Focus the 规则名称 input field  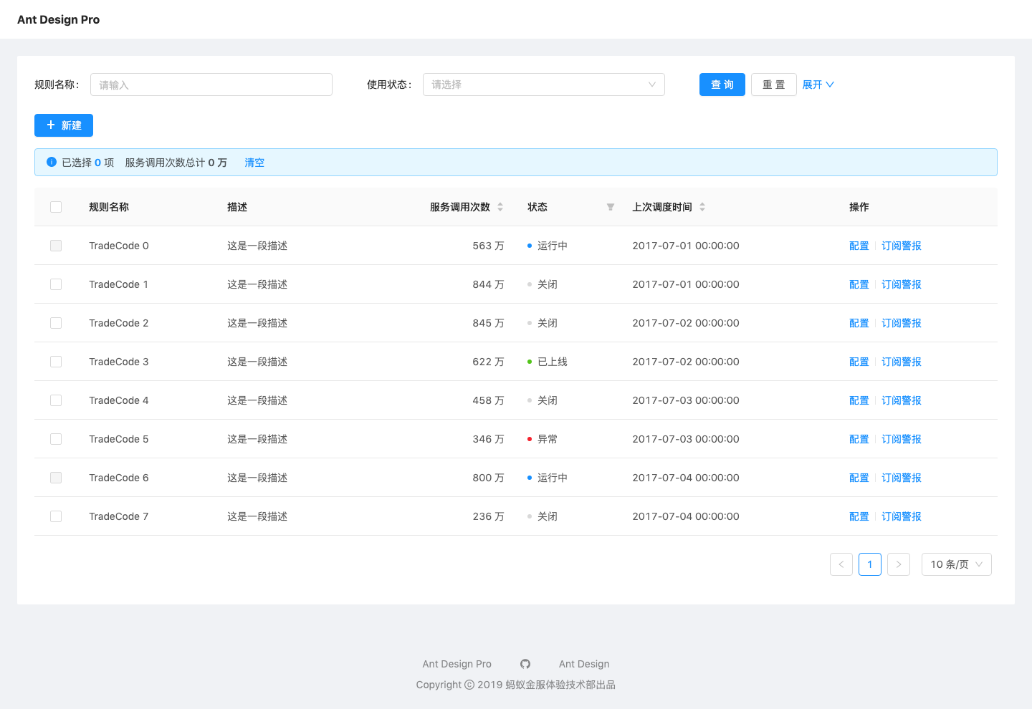coord(211,85)
